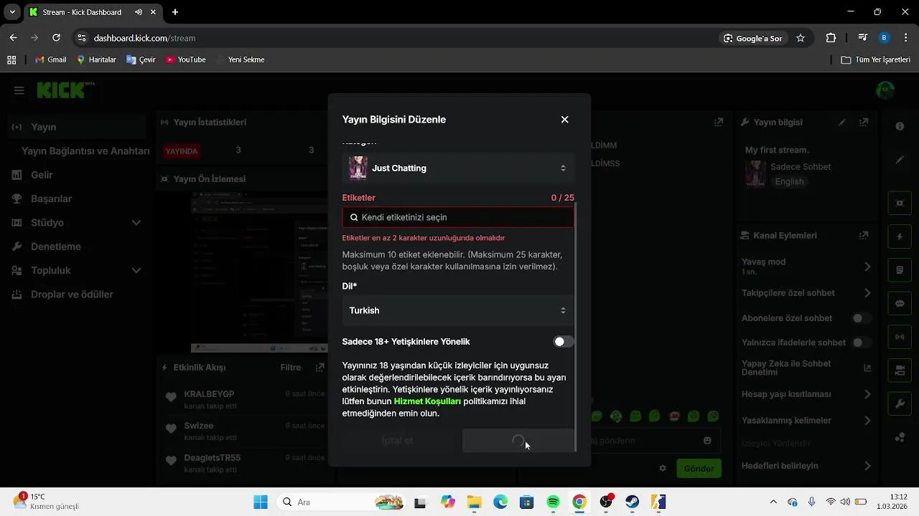919x516 pixels.
Task: Pop out the chat panel
Action: click(x=718, y=123)
